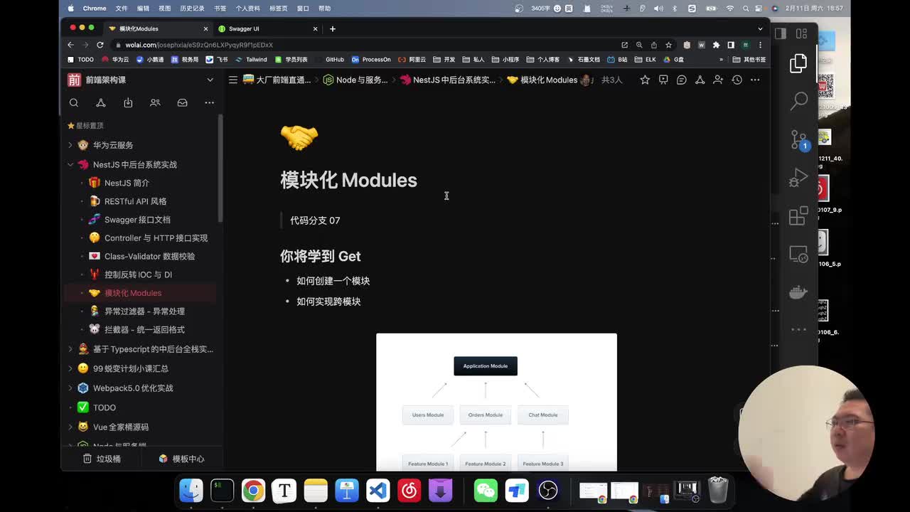Show hidden bookmarks with the » overflow
The width and height of the screenshot is (910, 512).
721,60
